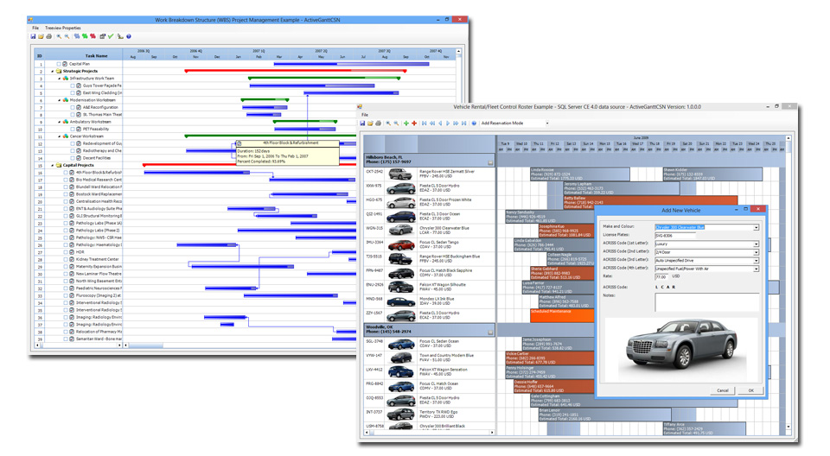This screenshot has height=456, width=830.
Task: Select Cancer Workstream tree row
Action: 86,136
